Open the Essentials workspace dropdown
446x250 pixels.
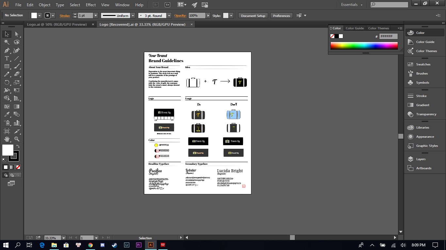click(352, 5)
